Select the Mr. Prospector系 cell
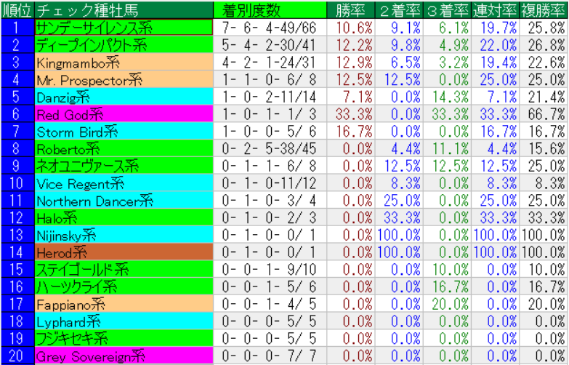Screen dimensions: 569x365 124,79
